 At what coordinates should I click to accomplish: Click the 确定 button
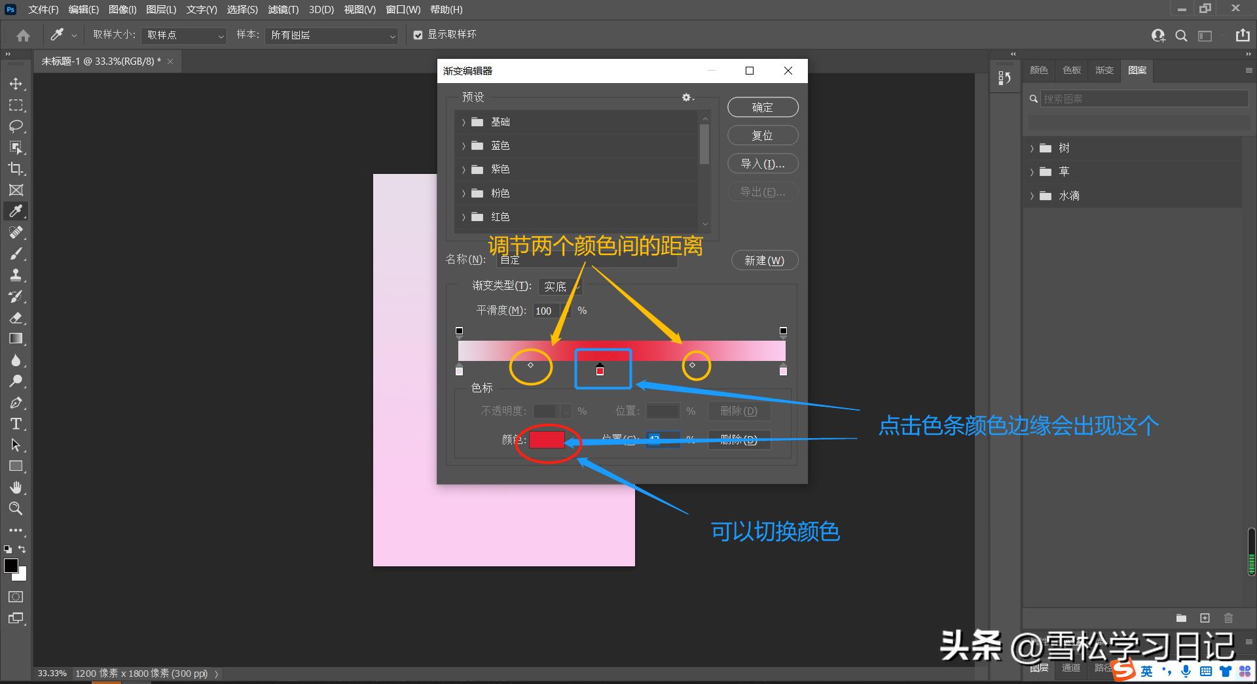pos(762,107)
